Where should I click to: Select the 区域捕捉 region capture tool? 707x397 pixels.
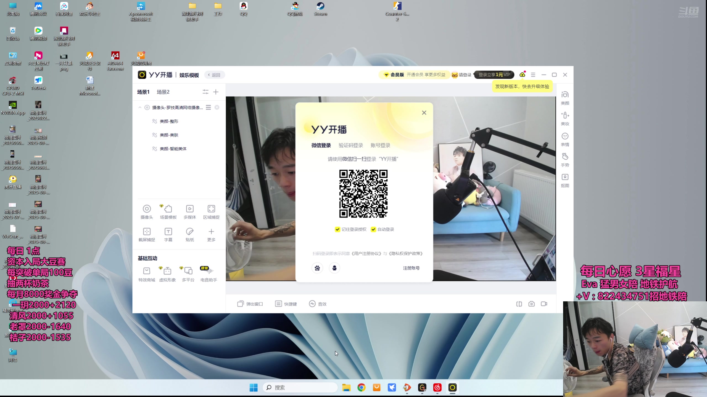tap(211, 212)
